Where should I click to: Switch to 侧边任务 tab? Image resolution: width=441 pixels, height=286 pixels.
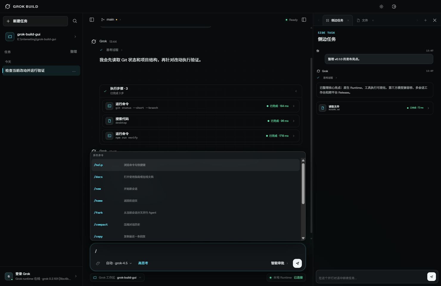coord(337,21)
